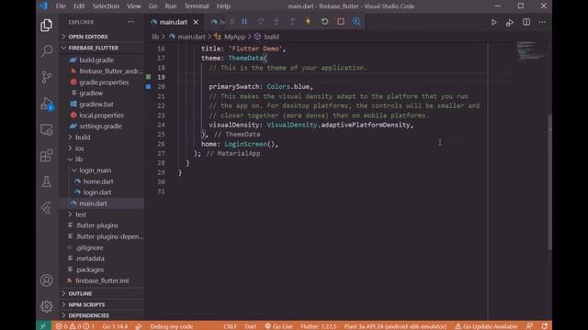Open the Search view in activity bar

coord(47,51)
